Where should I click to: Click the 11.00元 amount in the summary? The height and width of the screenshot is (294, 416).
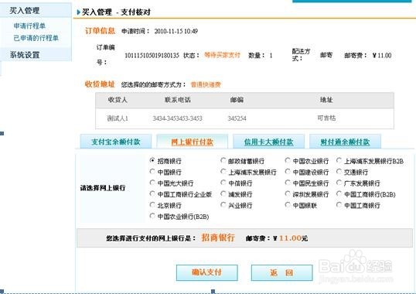[293, 238]
